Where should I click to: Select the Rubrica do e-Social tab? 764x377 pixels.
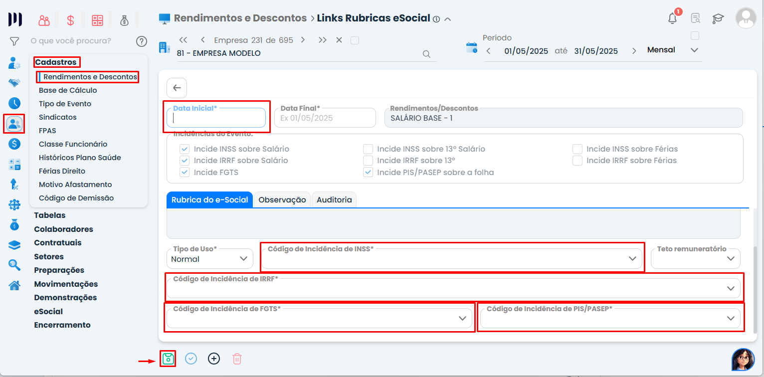point(210,199)
